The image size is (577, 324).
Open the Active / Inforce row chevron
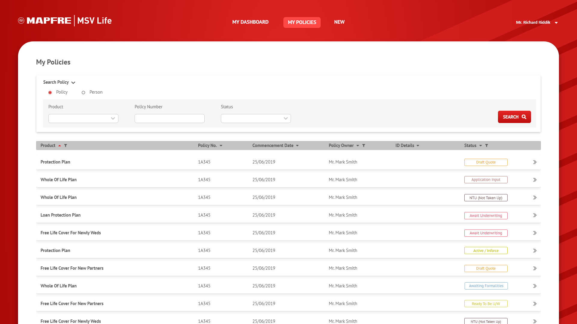tap(535, 251)
